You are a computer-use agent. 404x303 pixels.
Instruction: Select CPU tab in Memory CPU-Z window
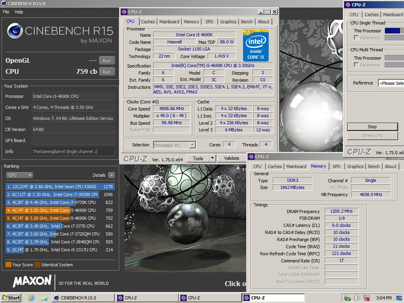257,167
